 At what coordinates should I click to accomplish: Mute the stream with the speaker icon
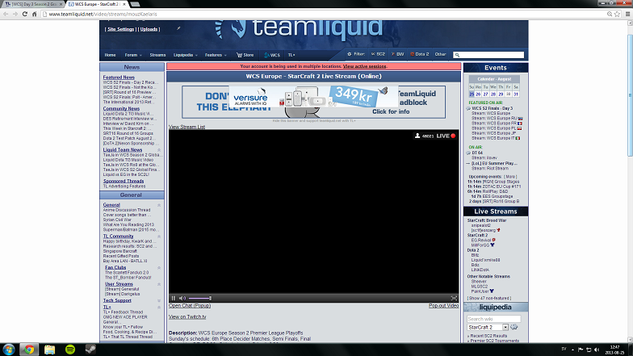(x=182, y=299)
